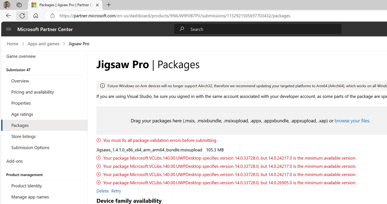
Task: Open the tab actions (workspaces) icon
Action: click(19, 5)
